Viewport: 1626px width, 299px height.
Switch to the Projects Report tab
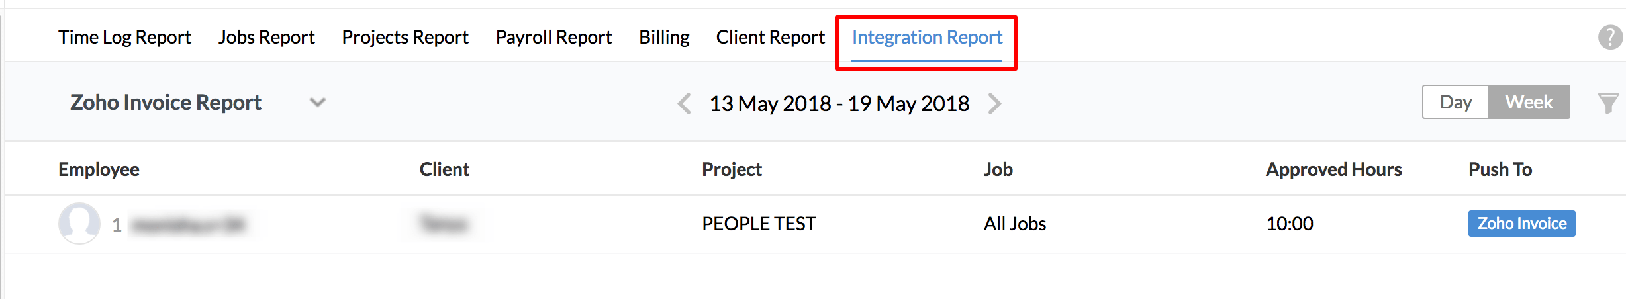(405, 37)
